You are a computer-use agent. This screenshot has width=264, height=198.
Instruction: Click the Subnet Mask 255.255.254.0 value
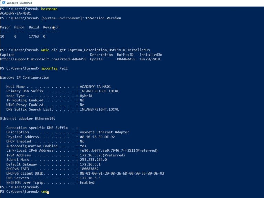click(x=93, y=160)
